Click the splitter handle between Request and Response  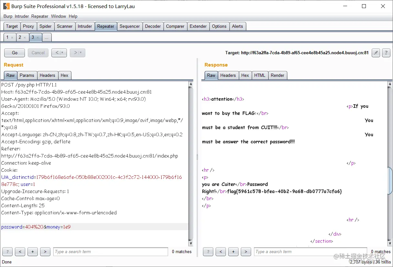(x=197, y=157)
